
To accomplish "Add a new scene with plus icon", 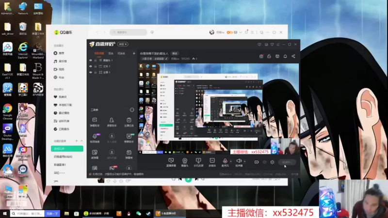I will [134, 53].
